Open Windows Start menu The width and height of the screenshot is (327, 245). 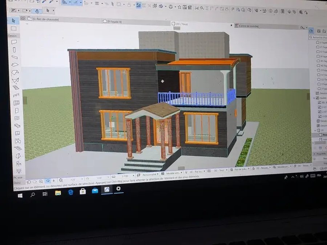tap(20, 196)
